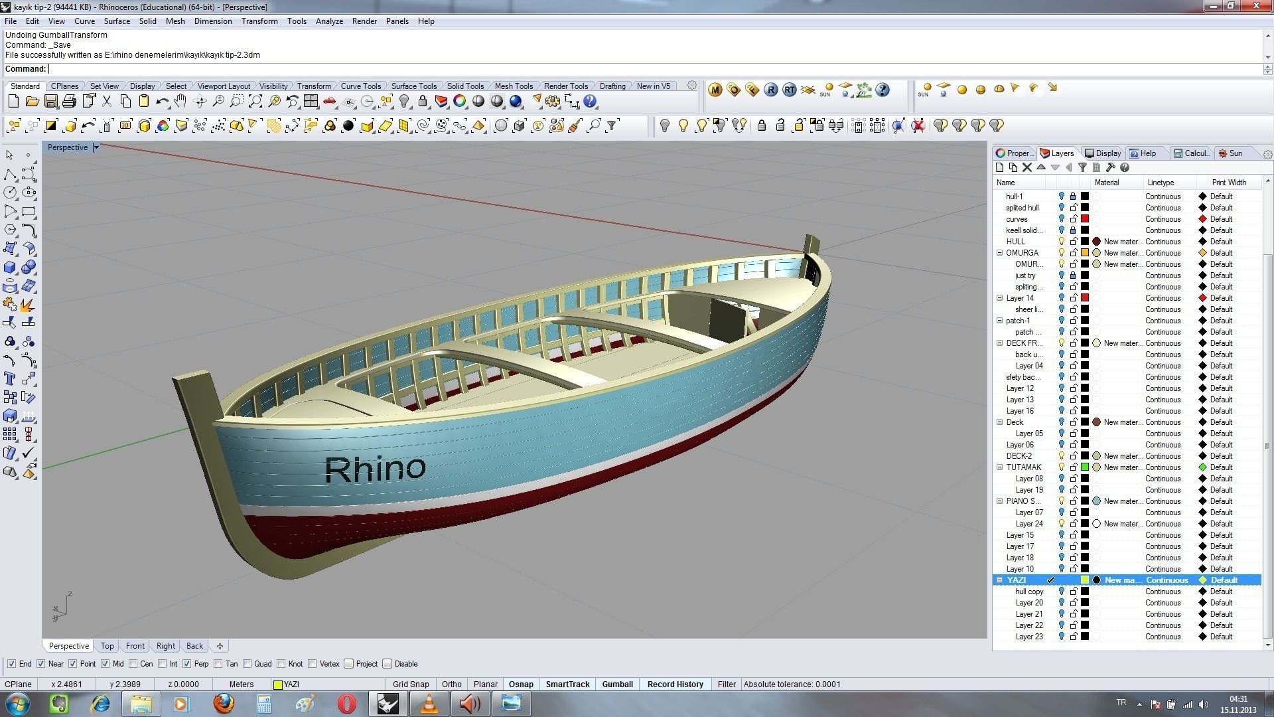Image resolution: width=1274 pixels, height=717 pixels.
Task: Click the Lock objects padlock icon
Action: tap(423, 102)
